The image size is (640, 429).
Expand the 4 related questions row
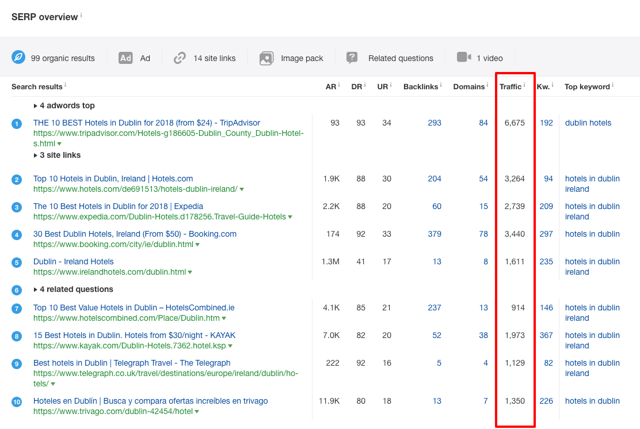point(74,290)
